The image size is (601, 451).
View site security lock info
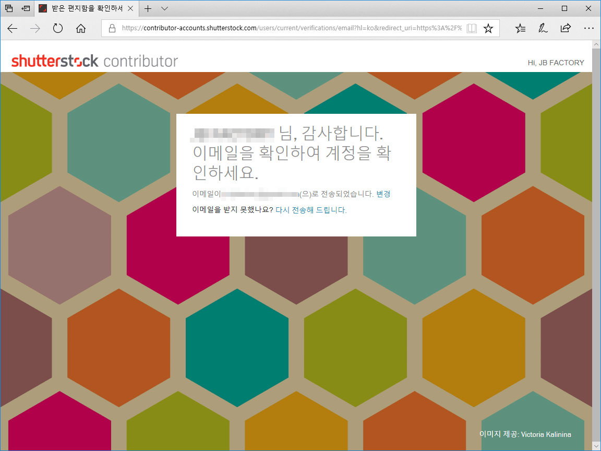point(112,28)
